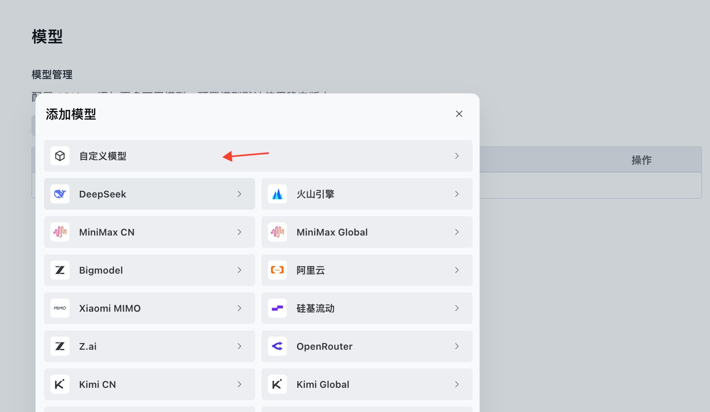
Task: Click the DeepSeek whale logo icon
Action: pos(60,194)
